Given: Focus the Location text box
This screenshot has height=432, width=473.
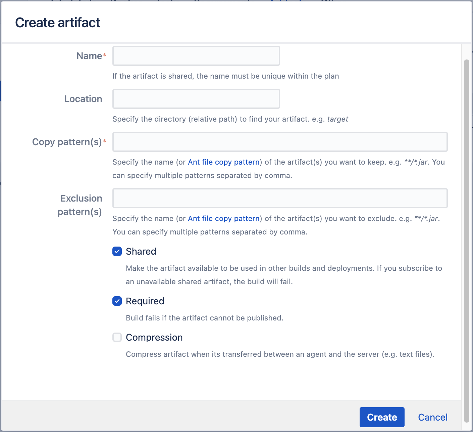Looking at the screenshot, I should click(196, 99).
